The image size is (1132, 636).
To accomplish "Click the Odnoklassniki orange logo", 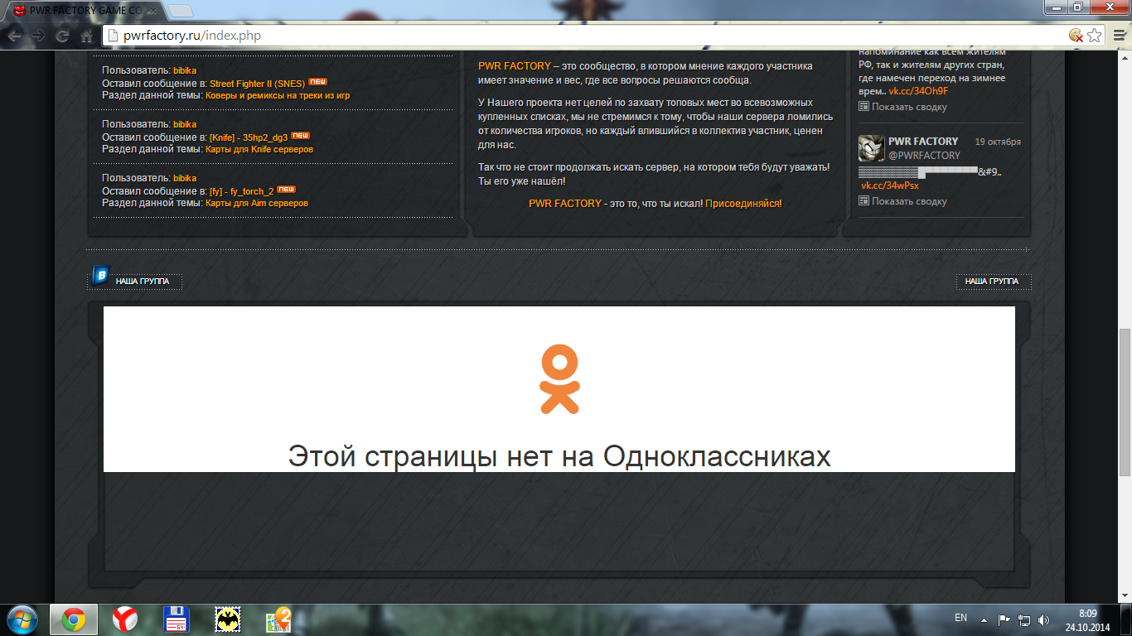I will (559, 379).
